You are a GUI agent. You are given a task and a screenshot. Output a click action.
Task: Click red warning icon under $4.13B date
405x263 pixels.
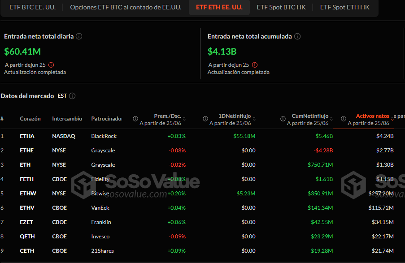pyautogui.click(x=255, y=65)
